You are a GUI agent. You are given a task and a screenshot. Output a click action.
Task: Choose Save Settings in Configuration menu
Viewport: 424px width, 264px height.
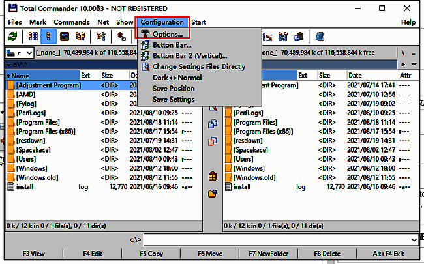[173, 100]
